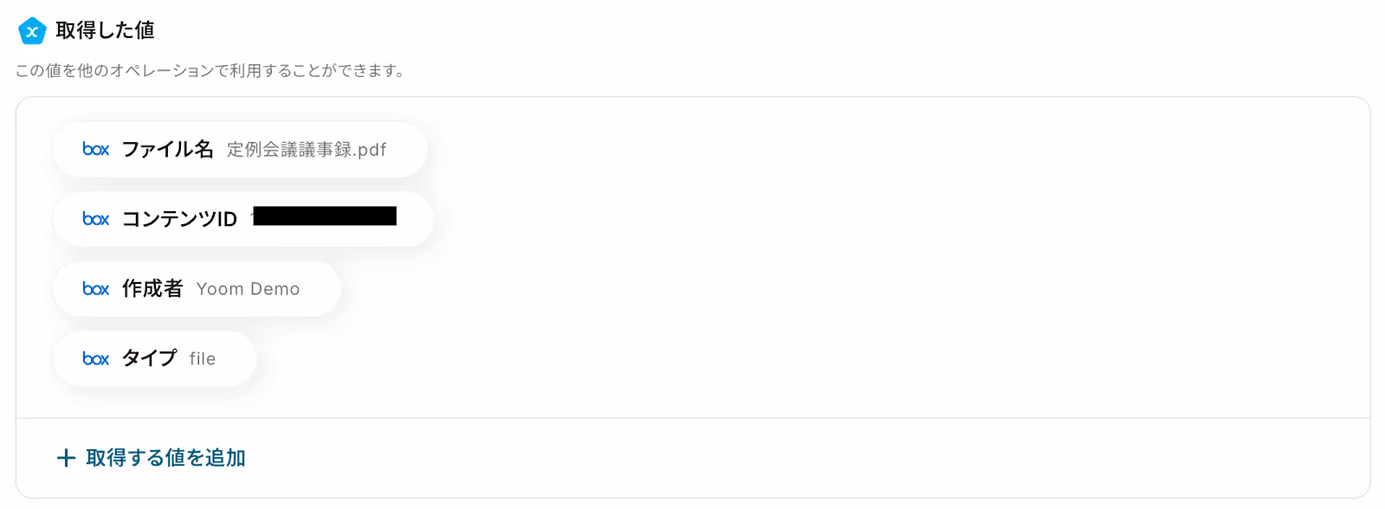Click the box icon beside 作成者

95,288
